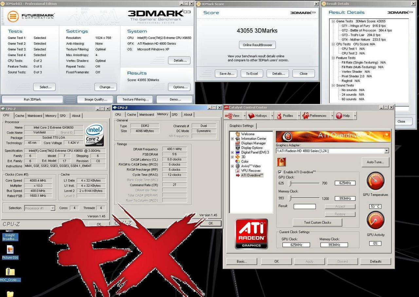Click the Help question mark icon
The image size is (419, 297).
point(339,116)
